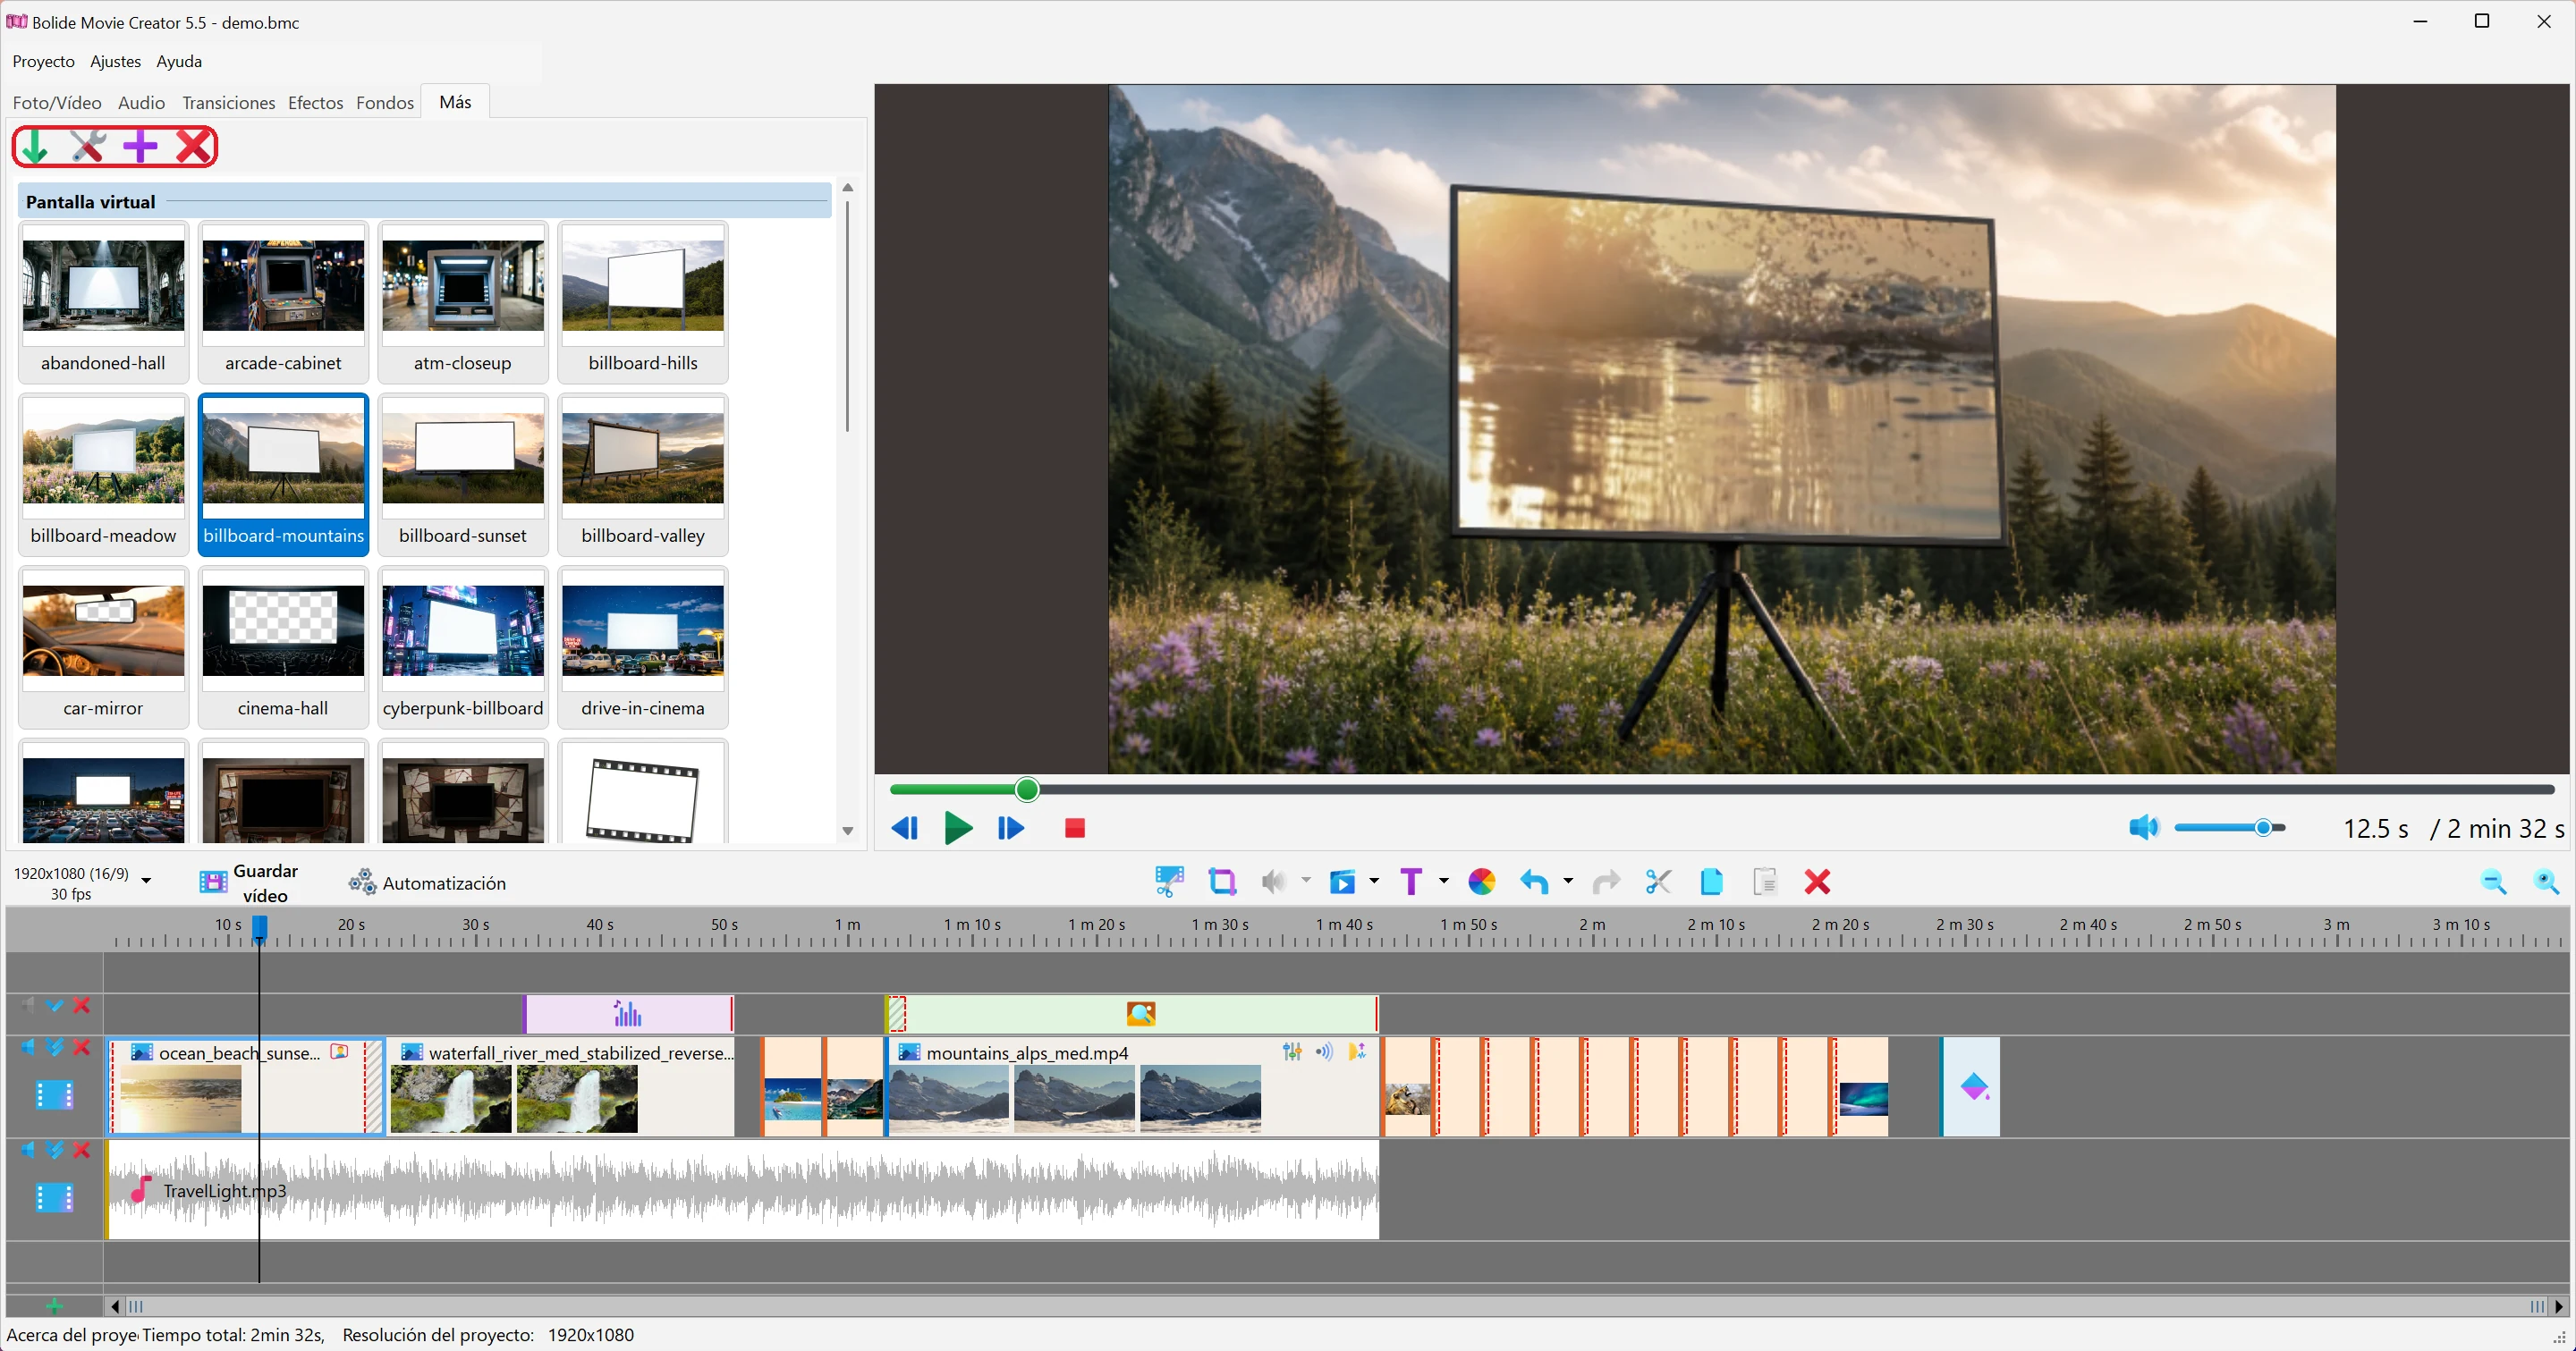Click the blue Undo arrow

click(x=1534, y=882)
